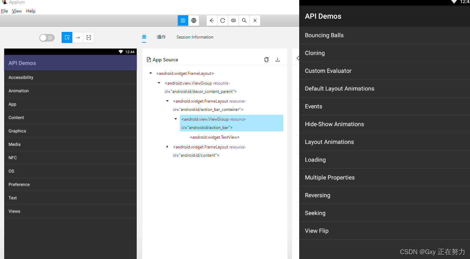Image resolution: width=470 pixels, height=259 pixels.
Task: Collapse the root android.widget.FrameLayout node
Action: click(x=151, y=74)
